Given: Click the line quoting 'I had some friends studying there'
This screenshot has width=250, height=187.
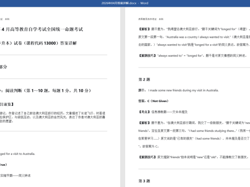Looking at the screenshot, I should (194, 131).
